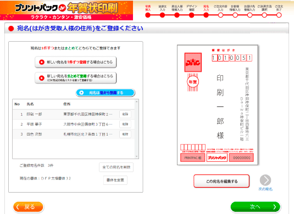
Task: Click the 年賀 circular mark on postcard
Action: 193,82
